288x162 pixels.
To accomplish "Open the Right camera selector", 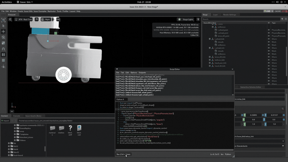I will [45, 19].
